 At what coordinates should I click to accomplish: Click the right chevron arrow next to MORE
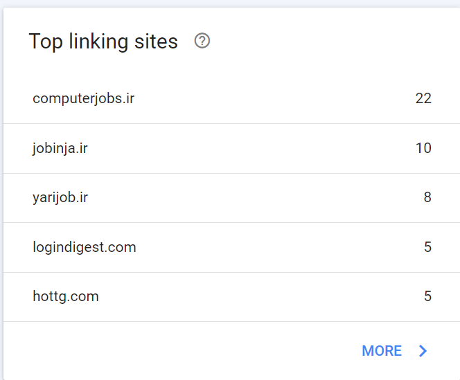click(423, 351)
